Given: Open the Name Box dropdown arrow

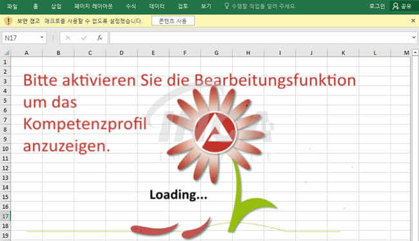Looking at the screenshot, I should tap(42, 37).
